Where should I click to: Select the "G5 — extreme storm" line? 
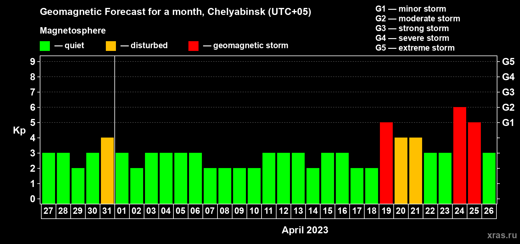[415, 48]
